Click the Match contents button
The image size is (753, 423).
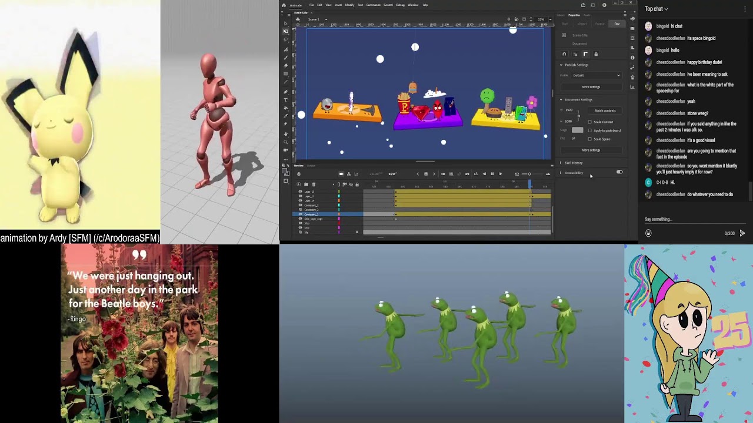(x=605, y=110)
